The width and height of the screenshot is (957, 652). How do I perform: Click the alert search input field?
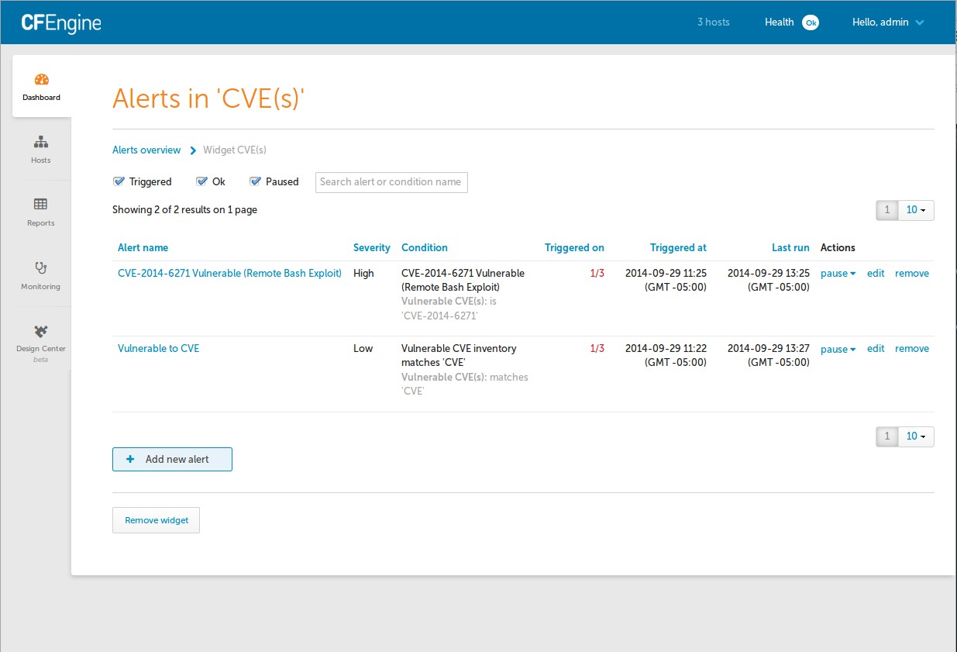tap(391, 182)
